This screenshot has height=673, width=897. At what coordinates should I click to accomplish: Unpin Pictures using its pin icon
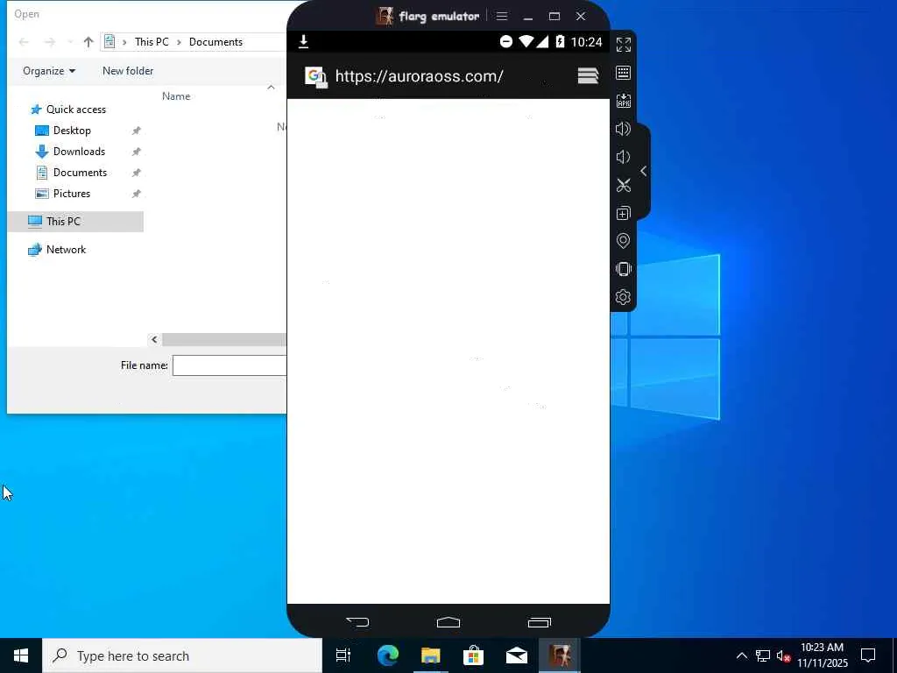(136, 194)
